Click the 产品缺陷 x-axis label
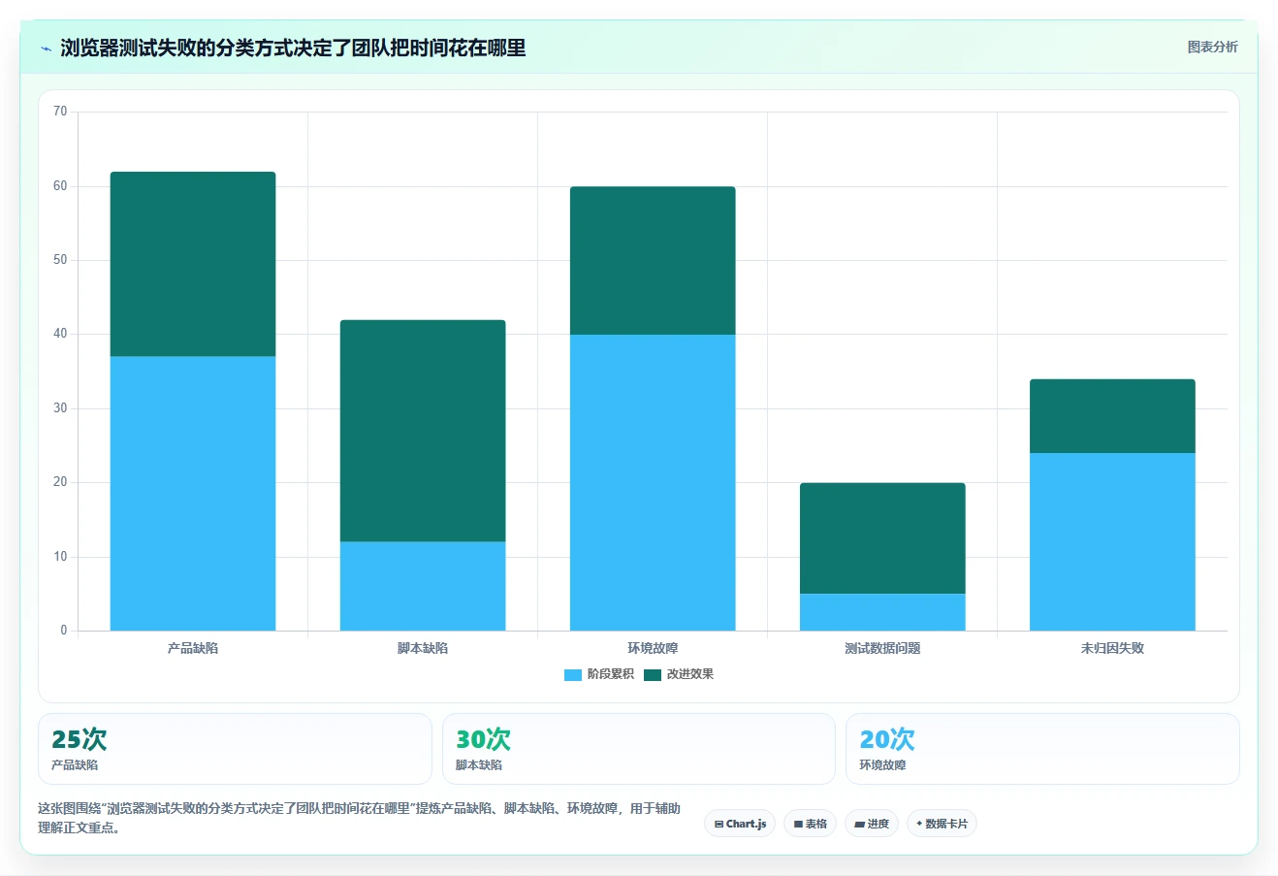Screen dimensions: 1278x876 [193, 648]
